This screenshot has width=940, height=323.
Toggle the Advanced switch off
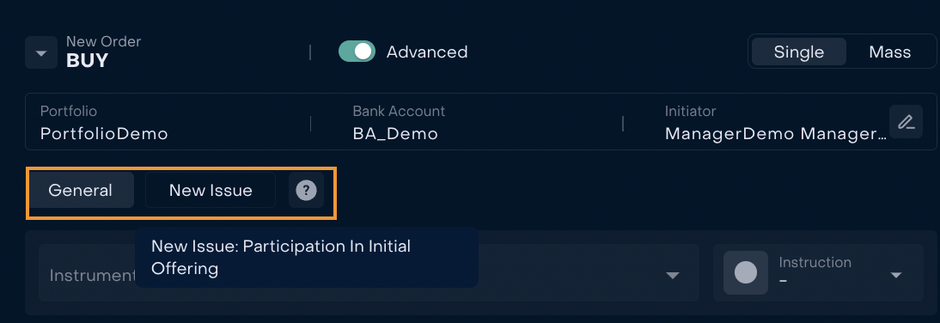(x=357, y=52)
